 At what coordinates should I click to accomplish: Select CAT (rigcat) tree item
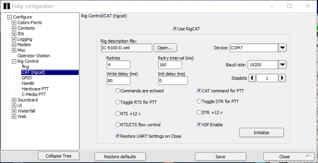coord(50,72)
